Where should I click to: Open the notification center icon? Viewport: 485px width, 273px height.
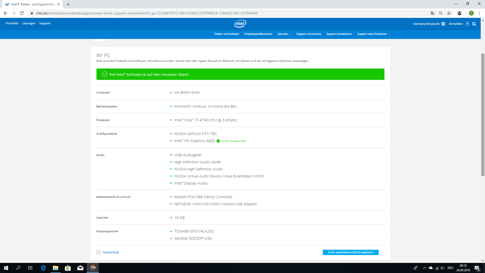tap(477, 268)
